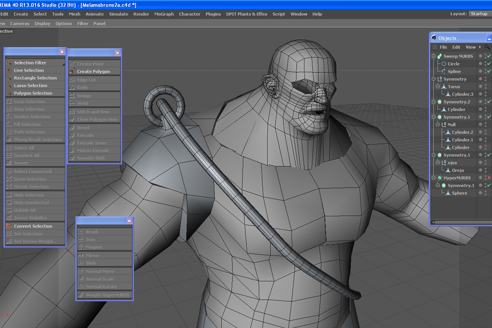Click the Live Selection tool icon

[x=9, y=70]
